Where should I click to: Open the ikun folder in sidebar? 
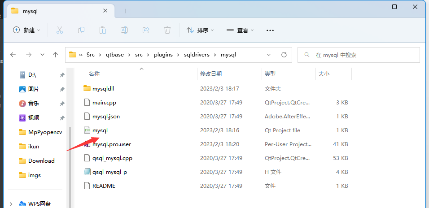tap(29, 147)
